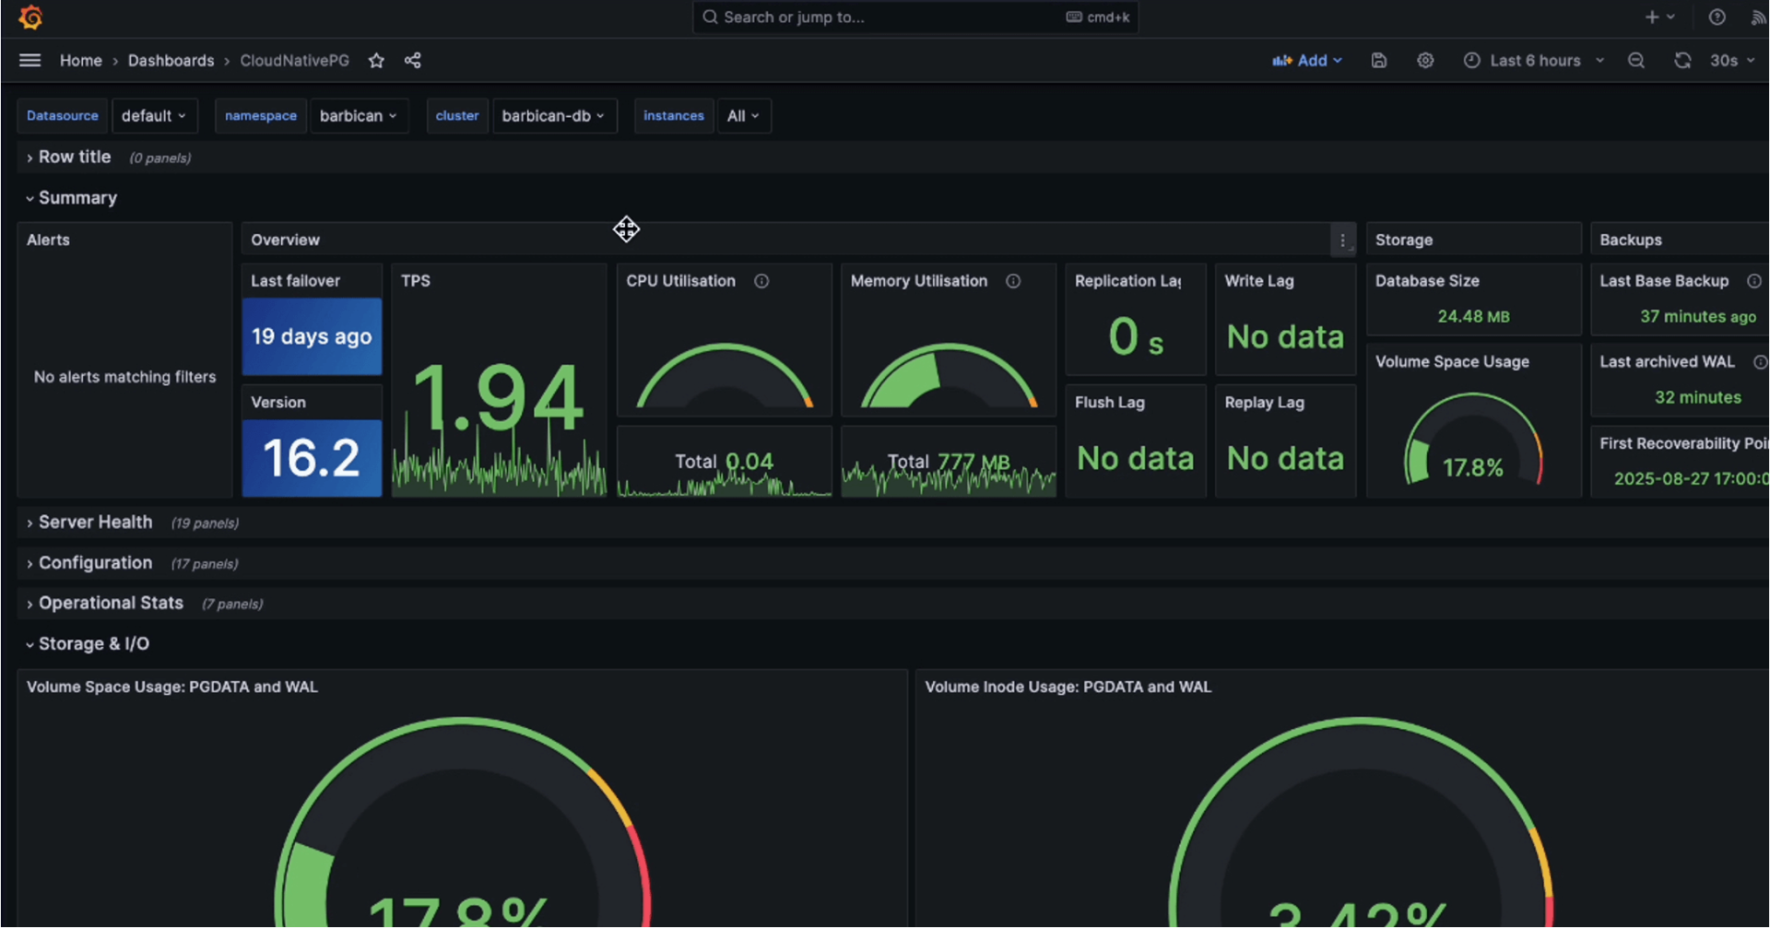This screenshot has width=1770, height=928.
Task: Star the CloudNativePG dashboard
Action: click(x=376, y=61)
